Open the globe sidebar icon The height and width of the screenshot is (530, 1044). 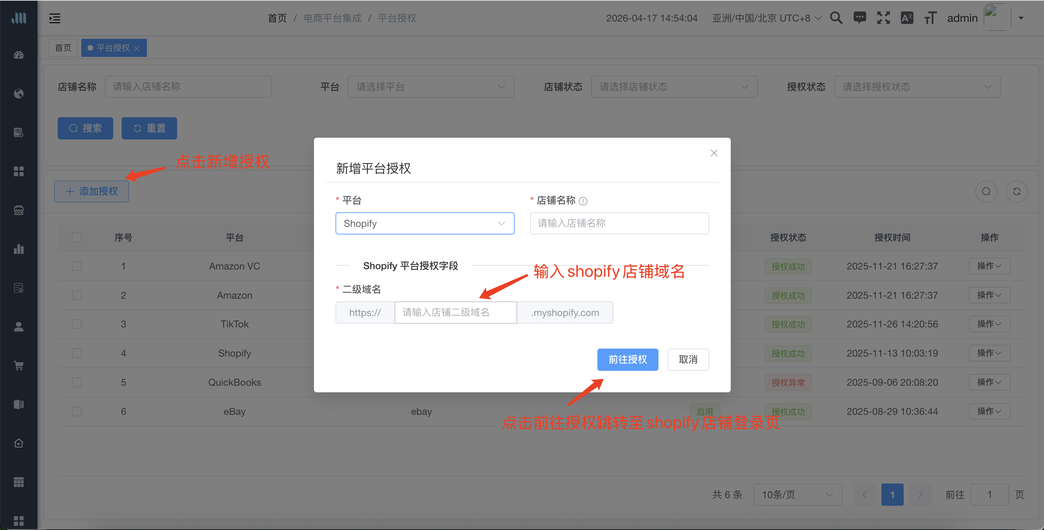(19, 94)
